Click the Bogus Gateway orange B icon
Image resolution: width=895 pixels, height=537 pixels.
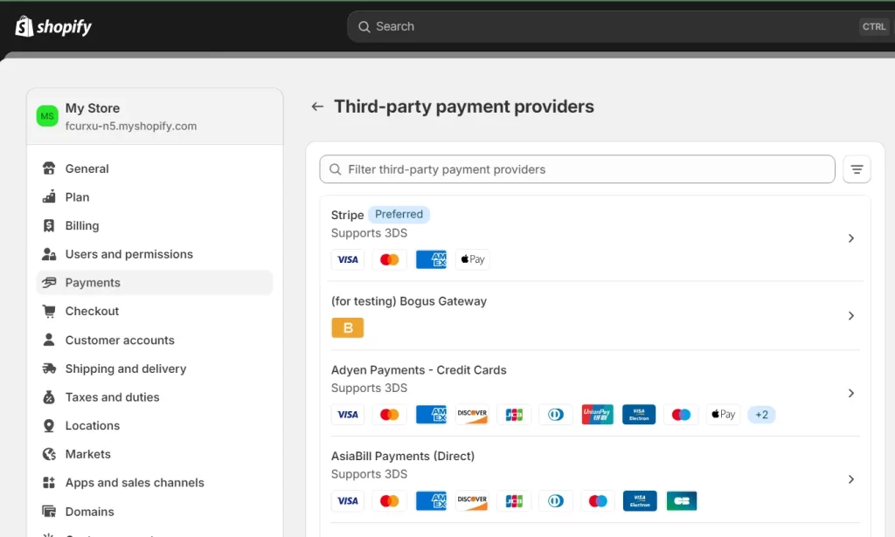click(x=348, y=328)
